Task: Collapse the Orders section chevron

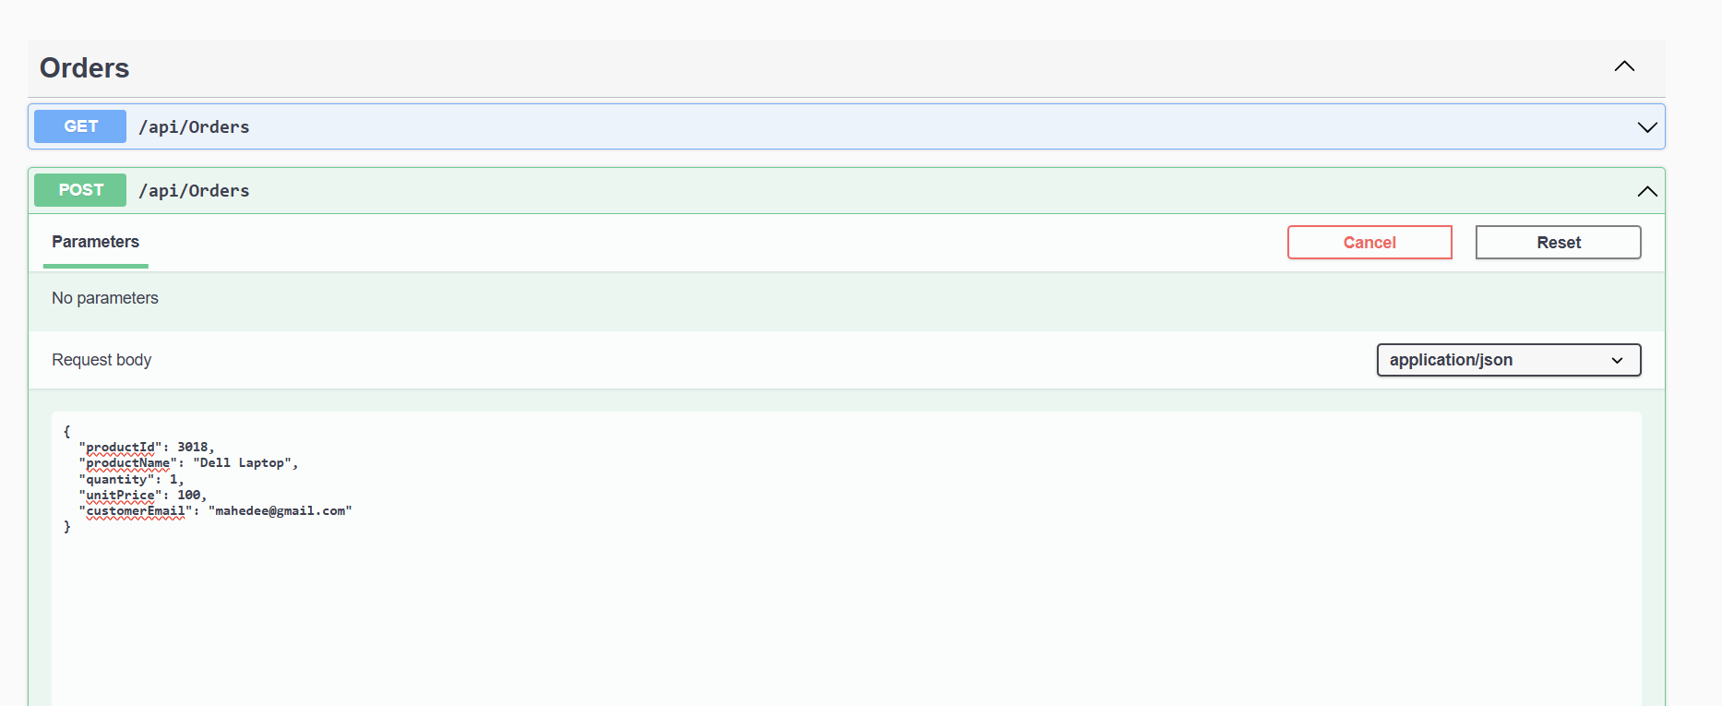Action: click(x=1624, y=66)
